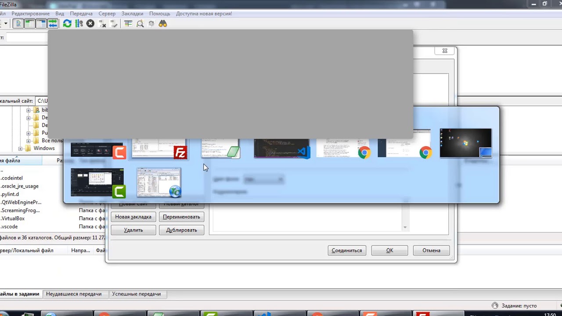Viewport: 562px width, 316px height.
Task: Click the cancel current operation icon
Action: 90,24
